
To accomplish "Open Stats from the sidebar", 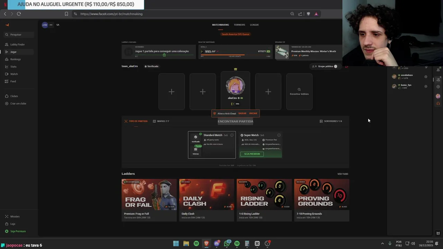I will point(19,66).
